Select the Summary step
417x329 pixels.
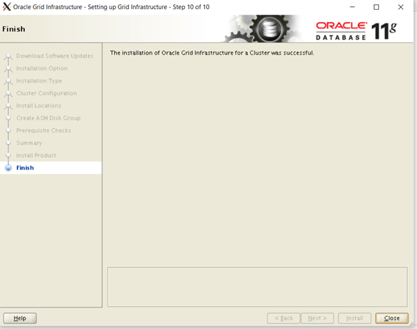tap(29, 143)
